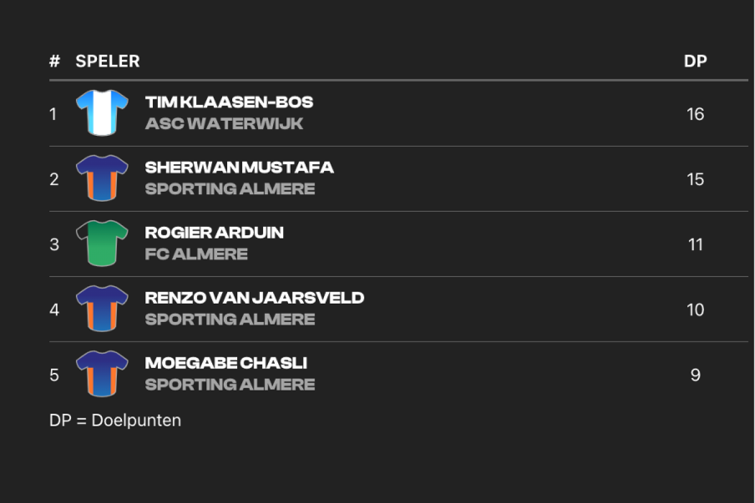Screen dimensions: 755x503
Task: Select Sporting Almere under Sherwan Mustafa
Action: click(x=230, y=189)
